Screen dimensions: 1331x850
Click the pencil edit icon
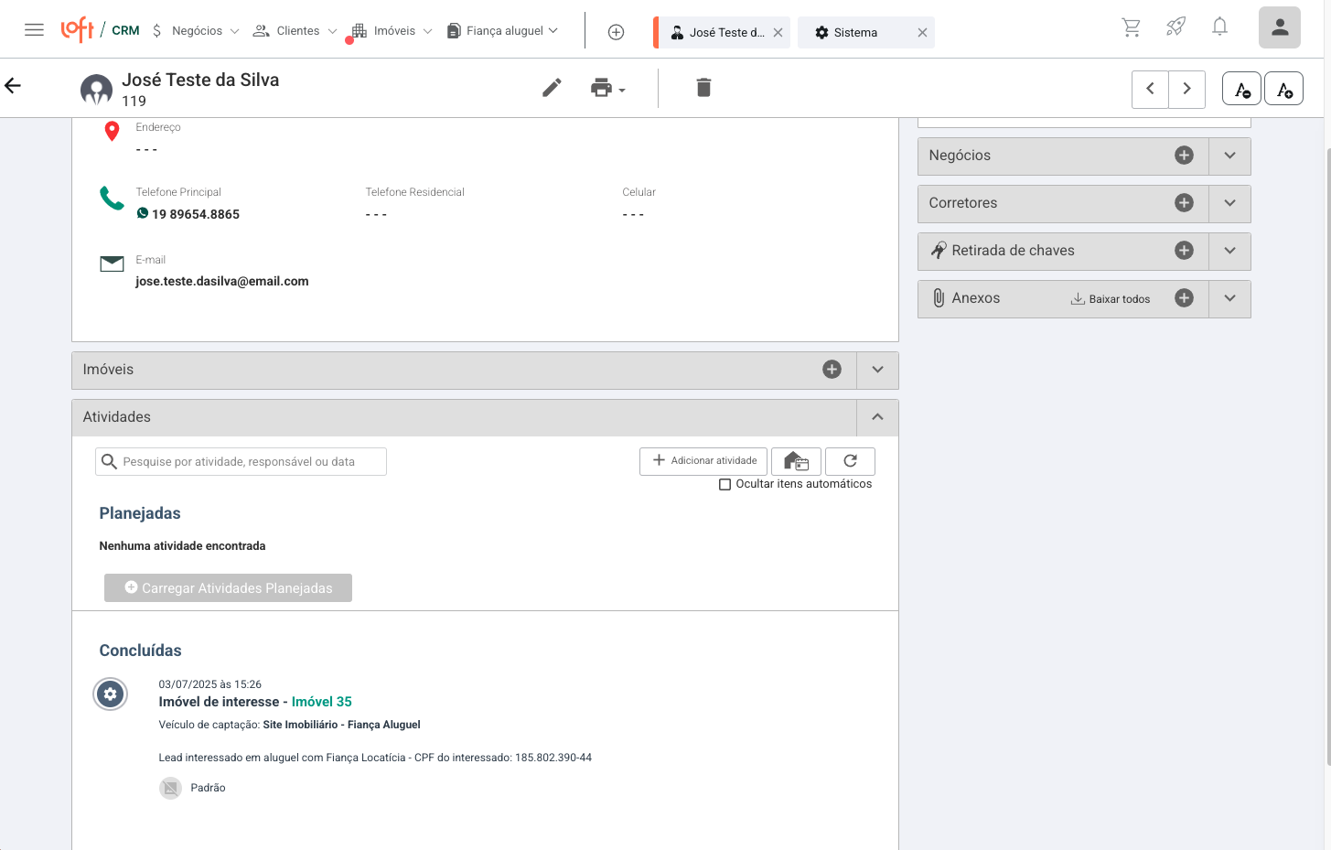click(552, 88)
